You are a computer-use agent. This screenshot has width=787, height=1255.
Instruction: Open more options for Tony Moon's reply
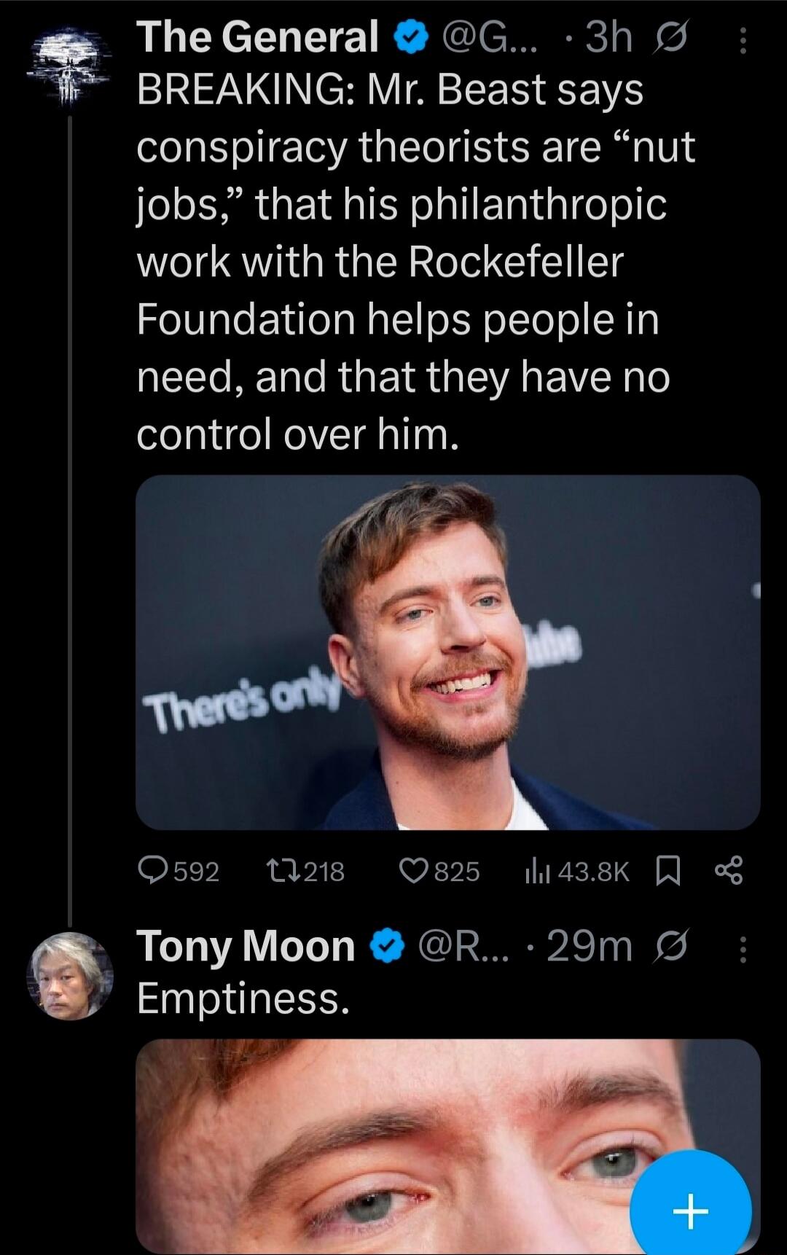(743, 949)
